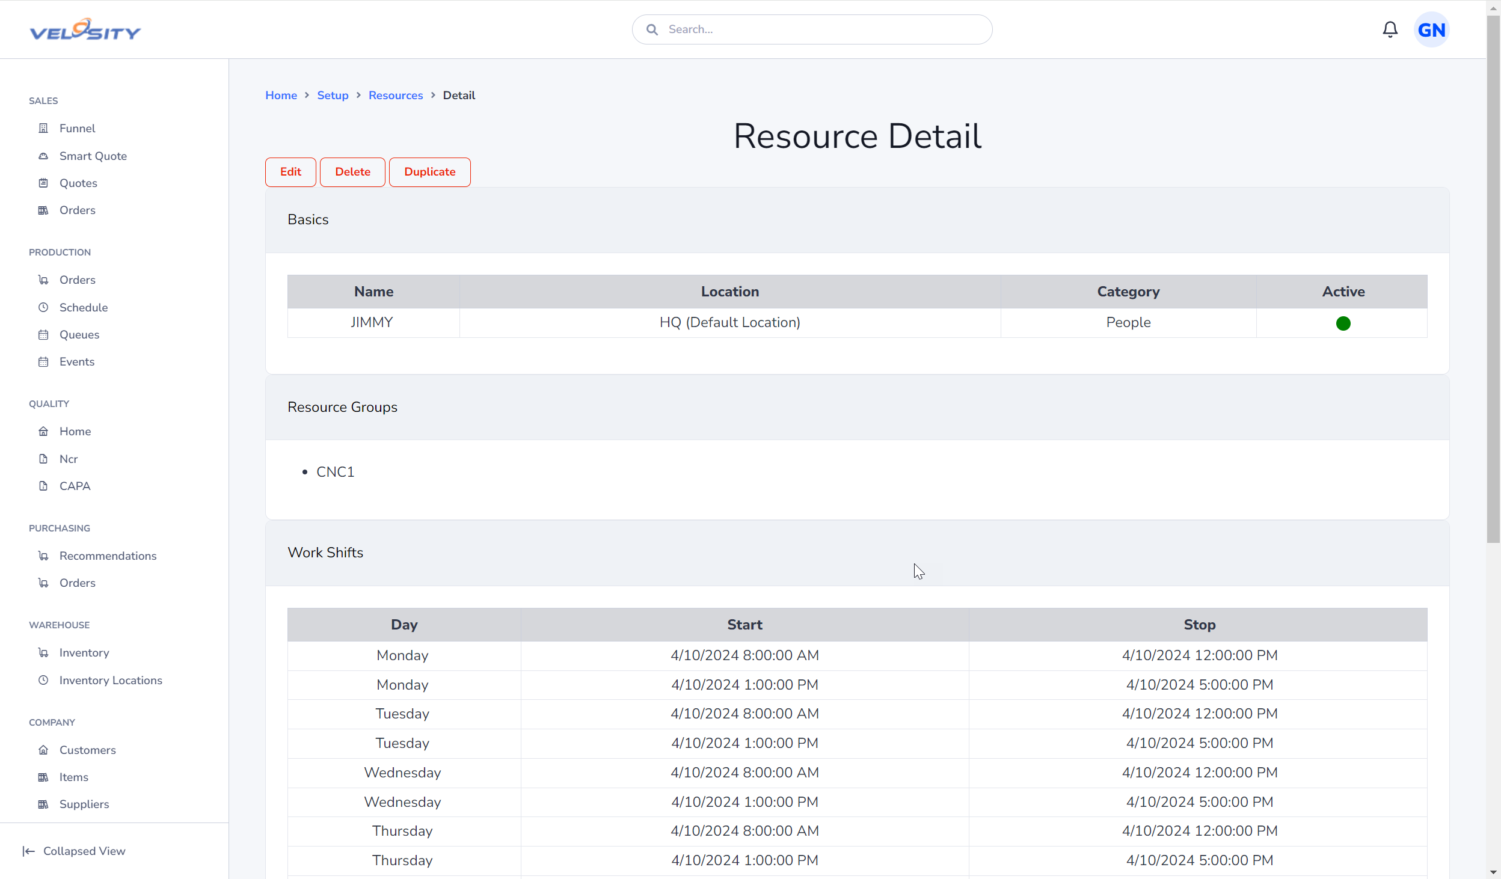Screen dimensions: 1501x879
Task: Open Inventory Locations page
Action: click(x=111, y=680)
